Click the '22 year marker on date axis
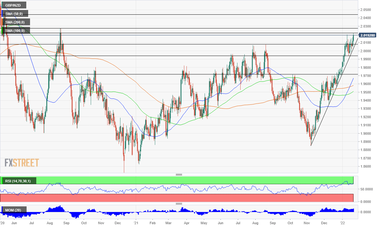382x227 pixels. click(342, 224)
